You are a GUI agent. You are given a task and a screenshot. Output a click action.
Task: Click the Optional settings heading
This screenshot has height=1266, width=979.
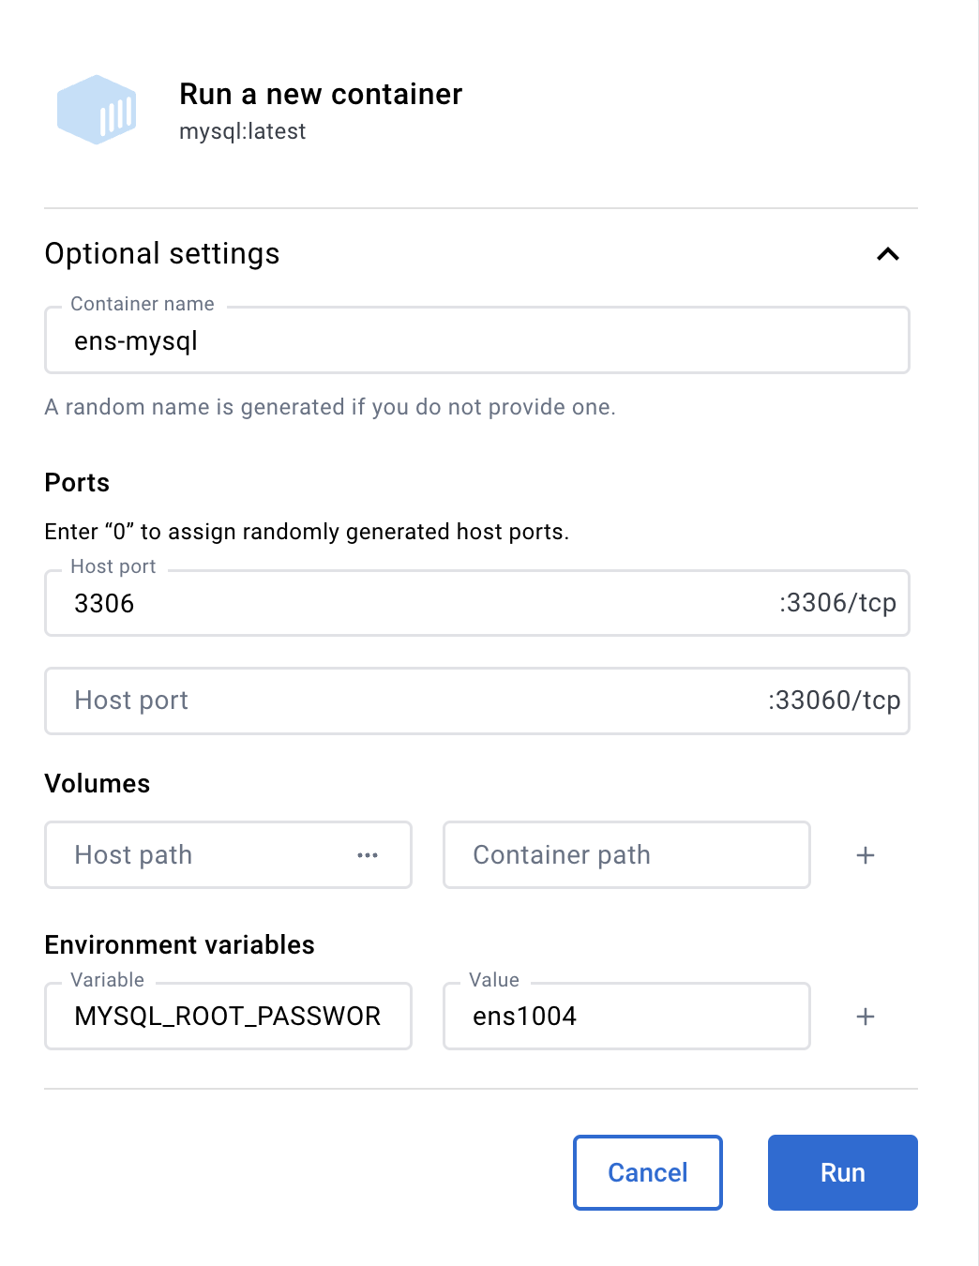tap(162, 254)
